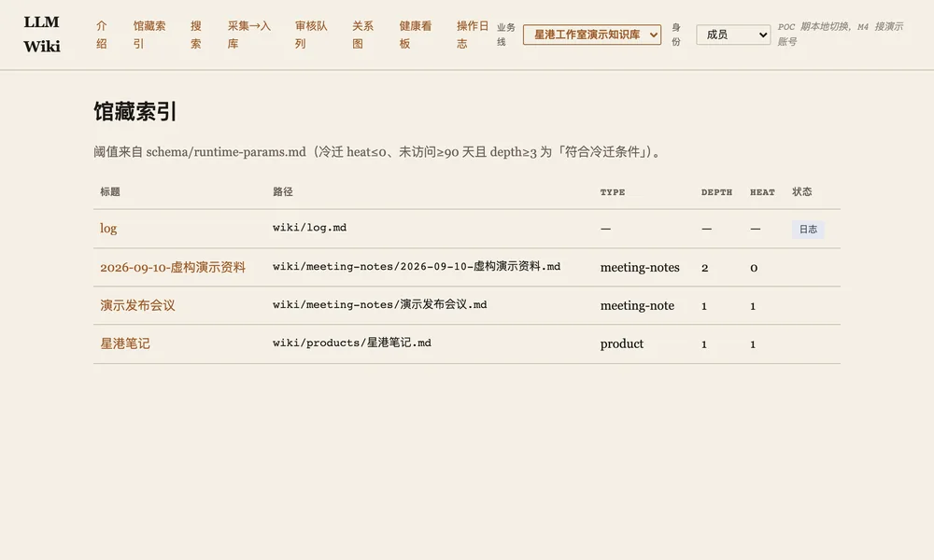This screenshot has width=934, height=560.
Task: Click the POC 期本地切换 note
Action: (x=840, y=34)
